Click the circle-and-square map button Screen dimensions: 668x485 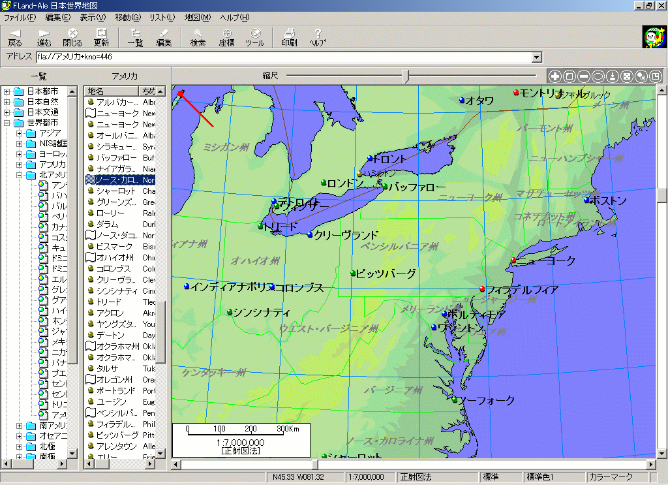pos(641,76)
